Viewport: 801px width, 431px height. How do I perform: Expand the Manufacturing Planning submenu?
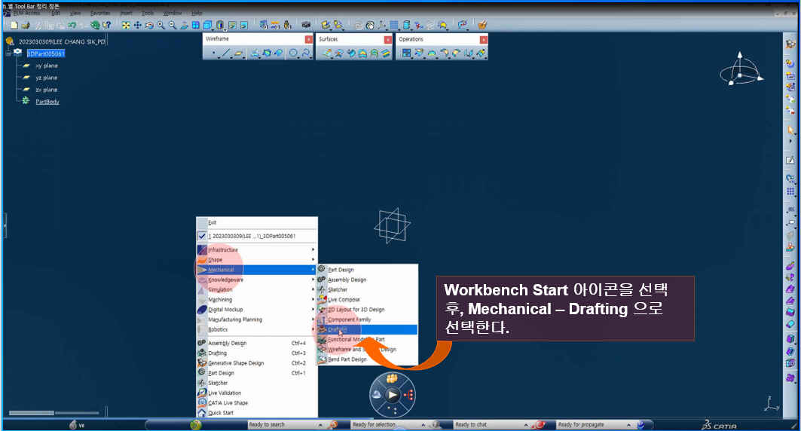pos(257,319)
